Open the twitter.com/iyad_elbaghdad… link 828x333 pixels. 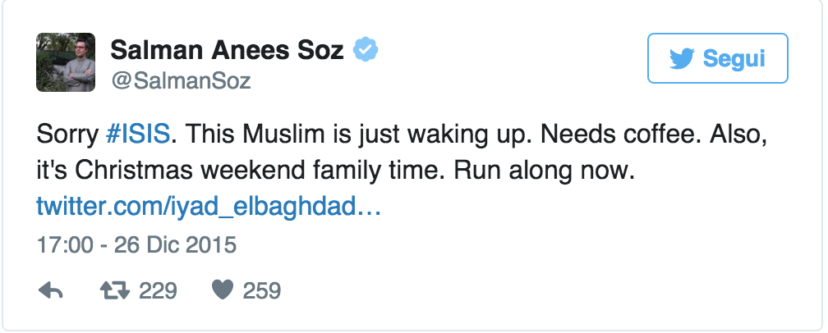[x=209, y=206]
